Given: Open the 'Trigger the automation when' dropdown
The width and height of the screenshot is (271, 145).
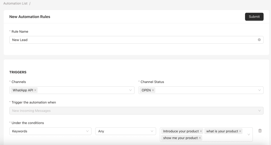Looking at the screenshot, I should click(x=136, y=111).
